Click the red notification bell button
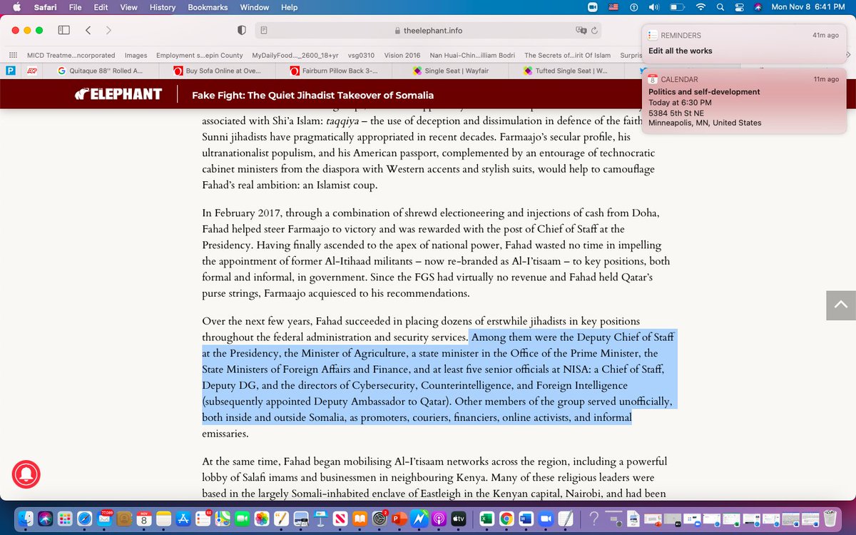Screen dimensions: 856x535 (x=26, y=474)
